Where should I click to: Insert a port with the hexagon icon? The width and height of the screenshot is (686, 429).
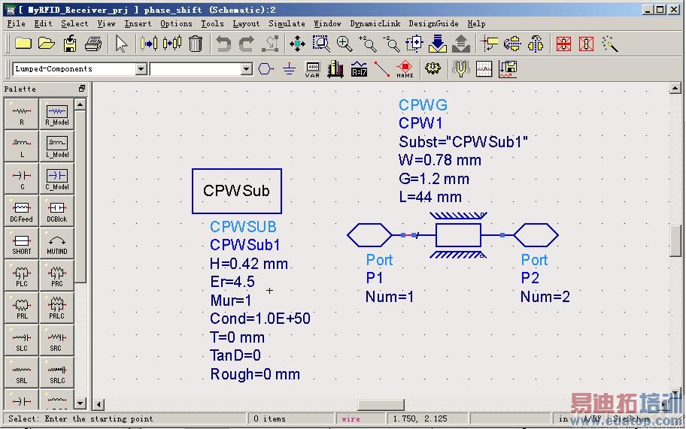(266, 68)
